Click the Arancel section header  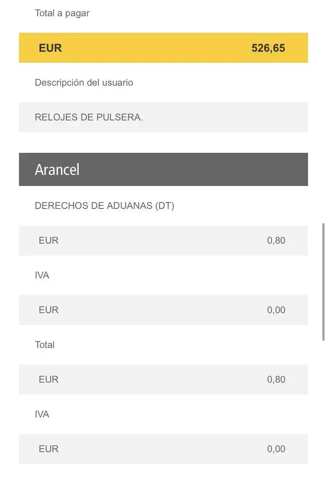[163, 169]
